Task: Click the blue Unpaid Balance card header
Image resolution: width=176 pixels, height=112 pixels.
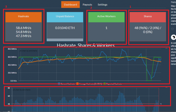Action: click(65, 17)
